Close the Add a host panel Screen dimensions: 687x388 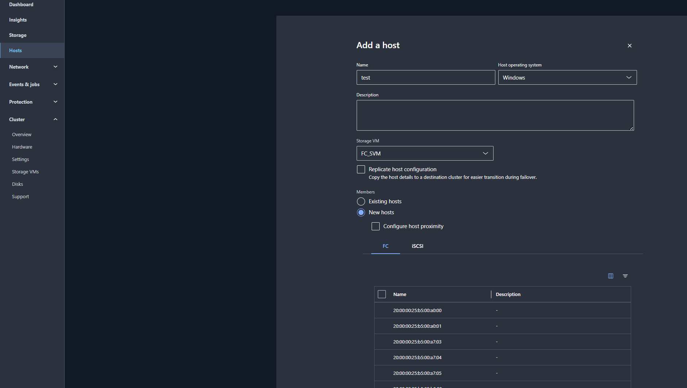click(x=629, y=46)
